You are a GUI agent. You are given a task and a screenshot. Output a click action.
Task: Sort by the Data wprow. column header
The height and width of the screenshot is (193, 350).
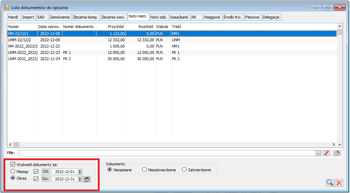click(50, 27)
